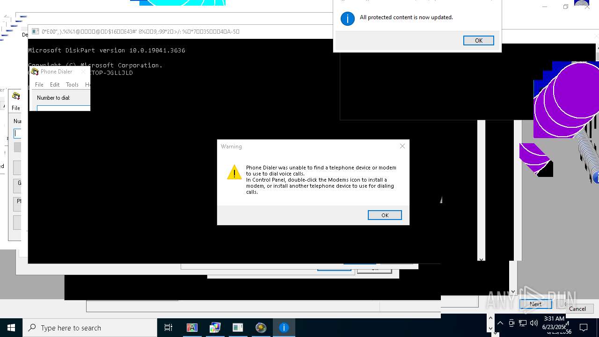Click the network icon in system tray

pyautogui.click(x=523, y=323)
